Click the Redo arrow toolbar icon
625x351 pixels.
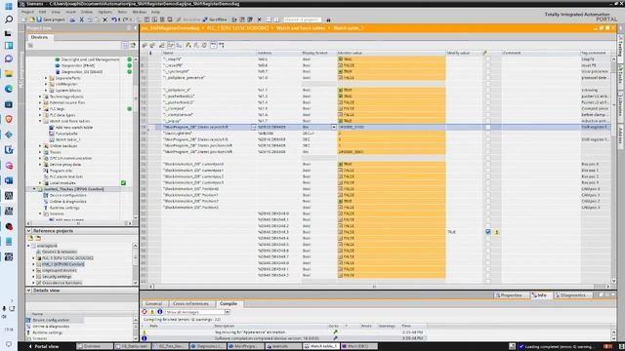click(x=126, y=19)
